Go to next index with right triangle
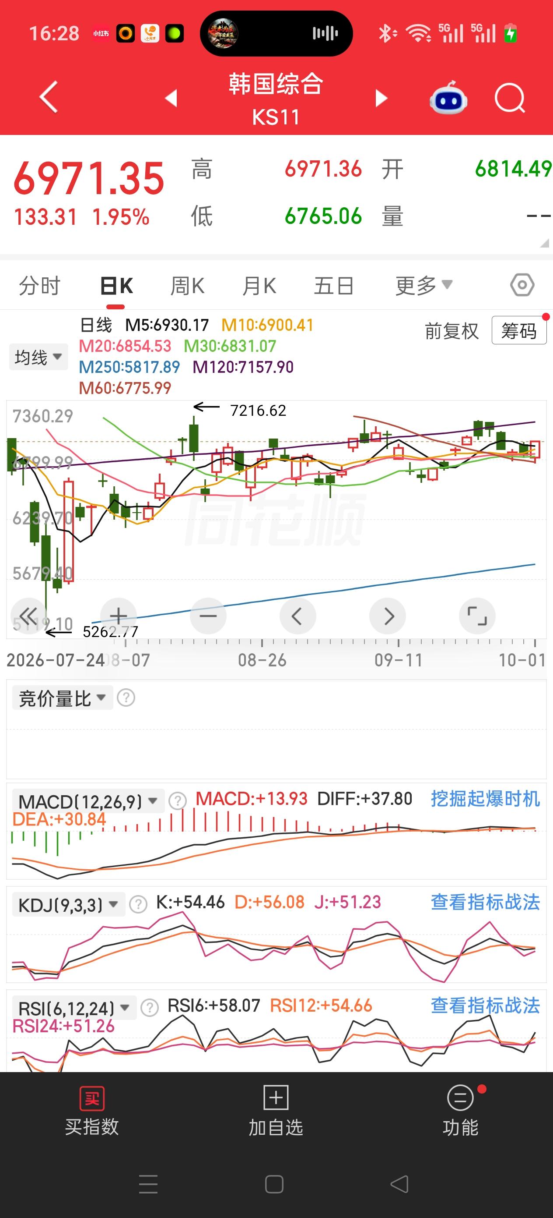553x1218 pixels. coord(381,98)
